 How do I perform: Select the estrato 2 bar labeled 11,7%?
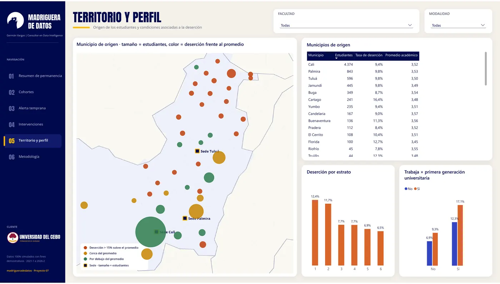pos(328,234)
